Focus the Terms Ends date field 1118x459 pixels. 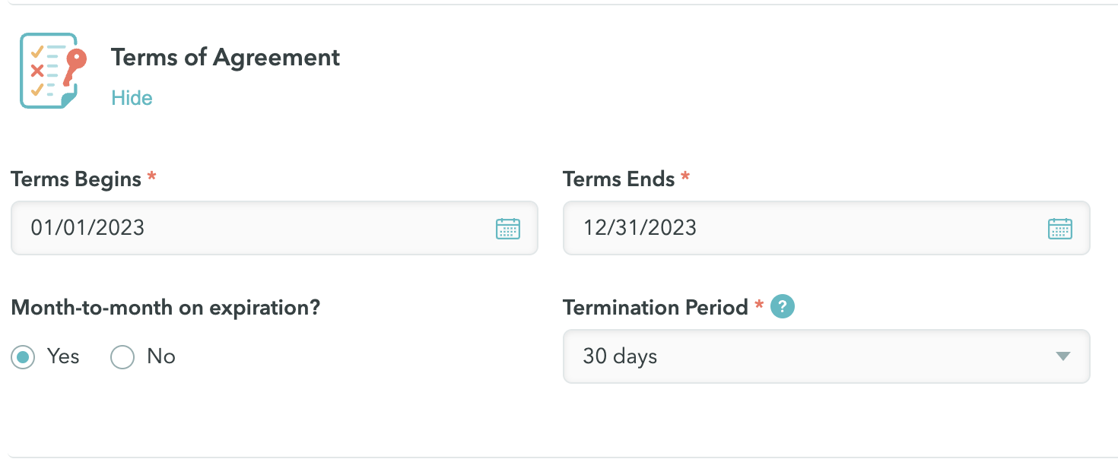pos(826,228)
